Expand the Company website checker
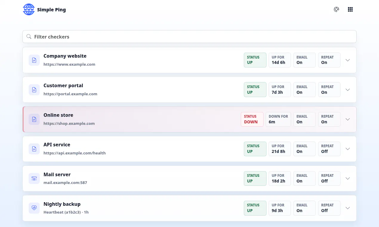The image size is (379, 227). pyautogui.click(x=348, y=60)
